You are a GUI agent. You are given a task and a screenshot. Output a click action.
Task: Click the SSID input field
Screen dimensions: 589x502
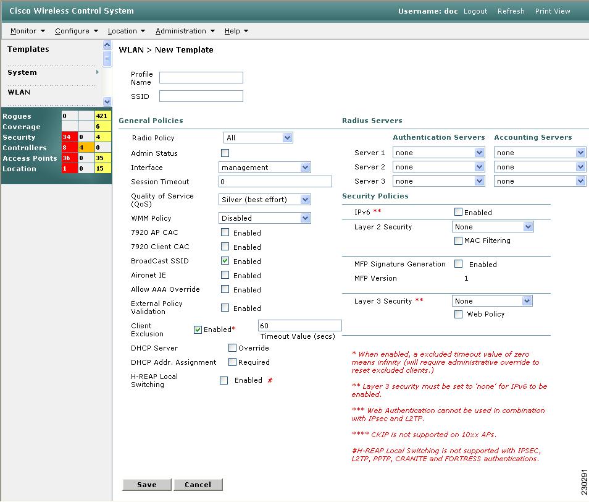pyautogui.click(x=201, y=96)
